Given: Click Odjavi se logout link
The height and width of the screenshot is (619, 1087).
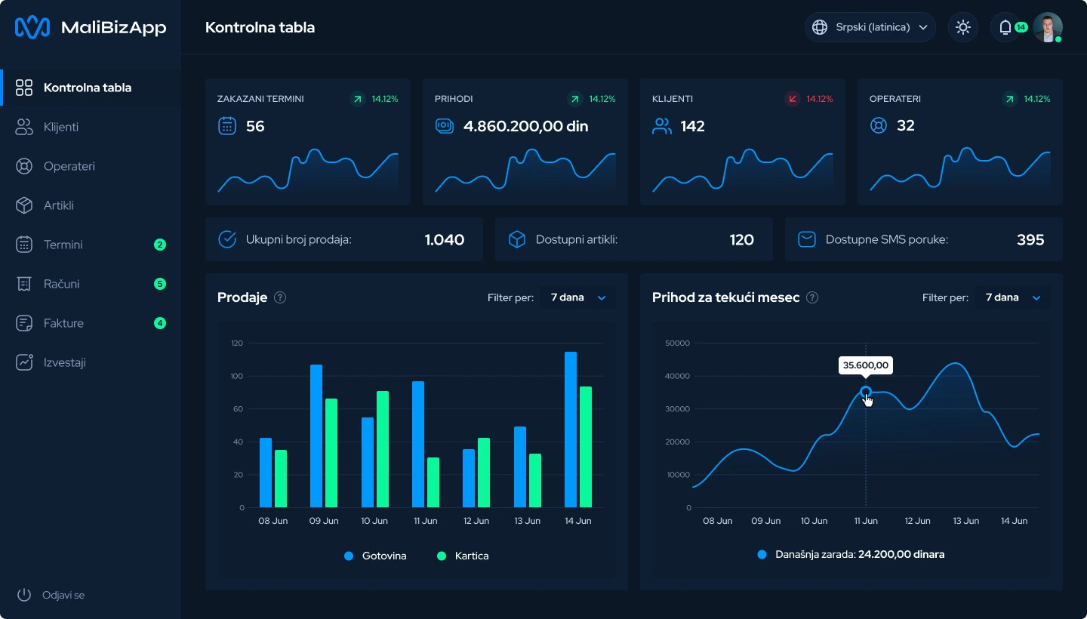Looking at the screenshot, I should click(63, 595).
